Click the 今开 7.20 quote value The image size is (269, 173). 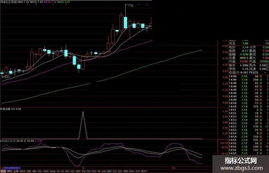[x=266, y=47]
